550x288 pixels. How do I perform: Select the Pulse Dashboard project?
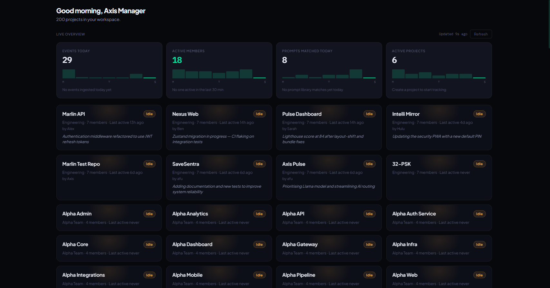(329, 127)
